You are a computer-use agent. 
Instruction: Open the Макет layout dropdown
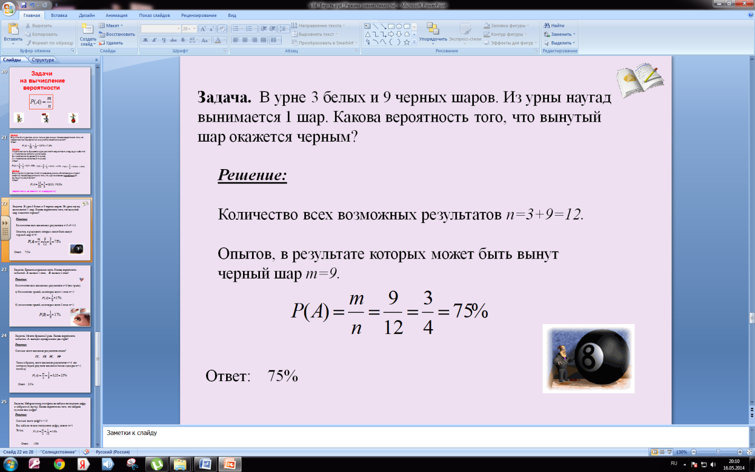pyautogui.click(x=110, y=25)
